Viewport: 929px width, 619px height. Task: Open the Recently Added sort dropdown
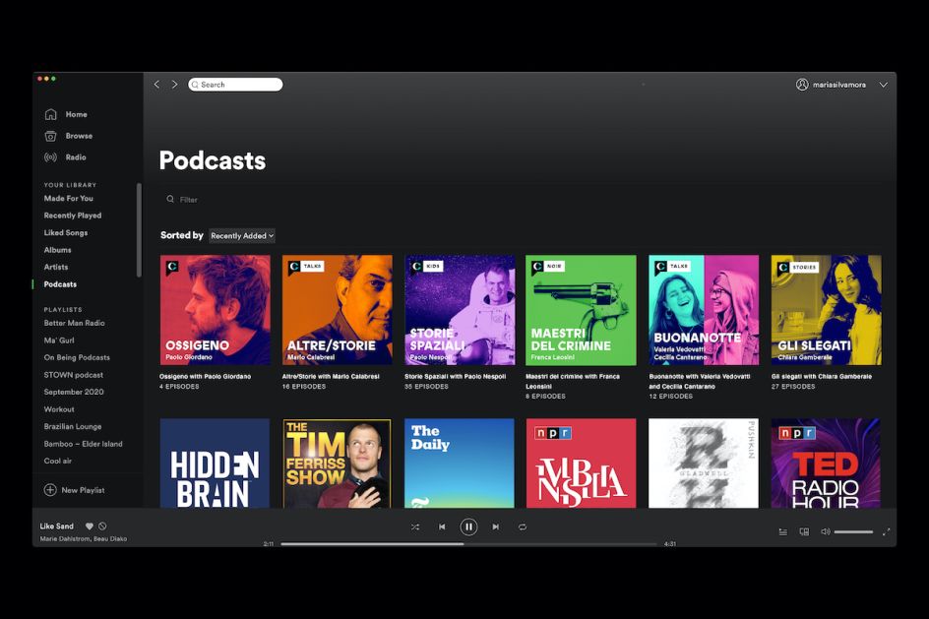click(x=242, y=236)
